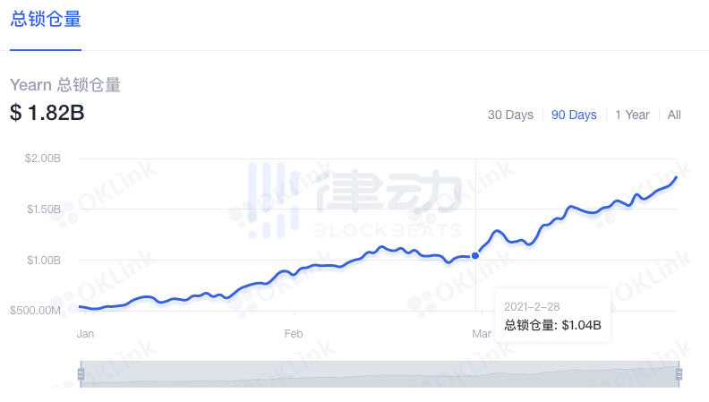Click the $1.00B y-axis label
The width and height of the screenshot is (709, 402).
click(x=43, y=261)
